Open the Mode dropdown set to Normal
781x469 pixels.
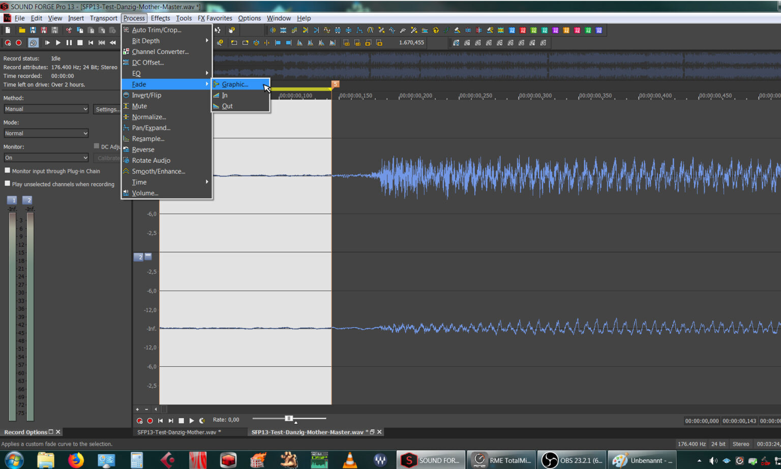coord(46,133)
